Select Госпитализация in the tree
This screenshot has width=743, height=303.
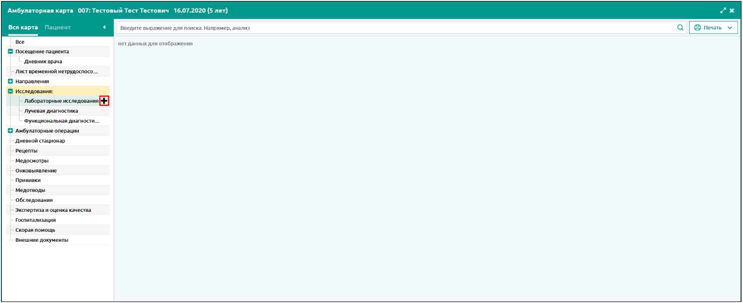coord(35,220)
